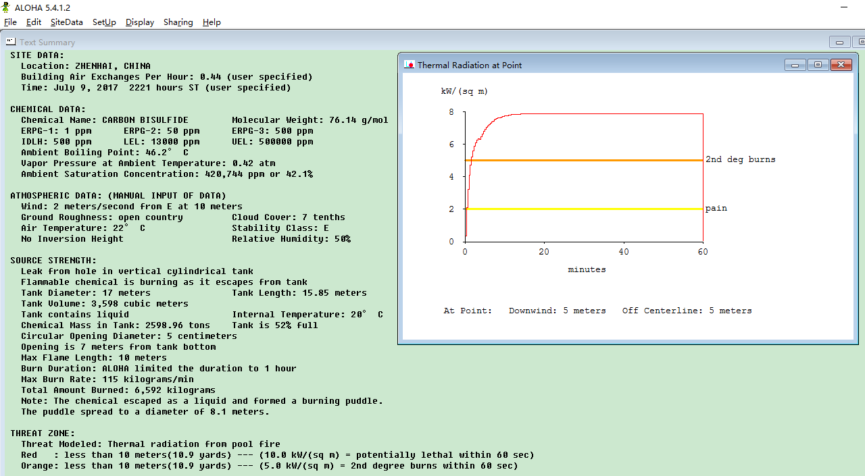Click the Text Summary window icon
The height and width of the screenshot is (476, 865).
click(11, 42)
